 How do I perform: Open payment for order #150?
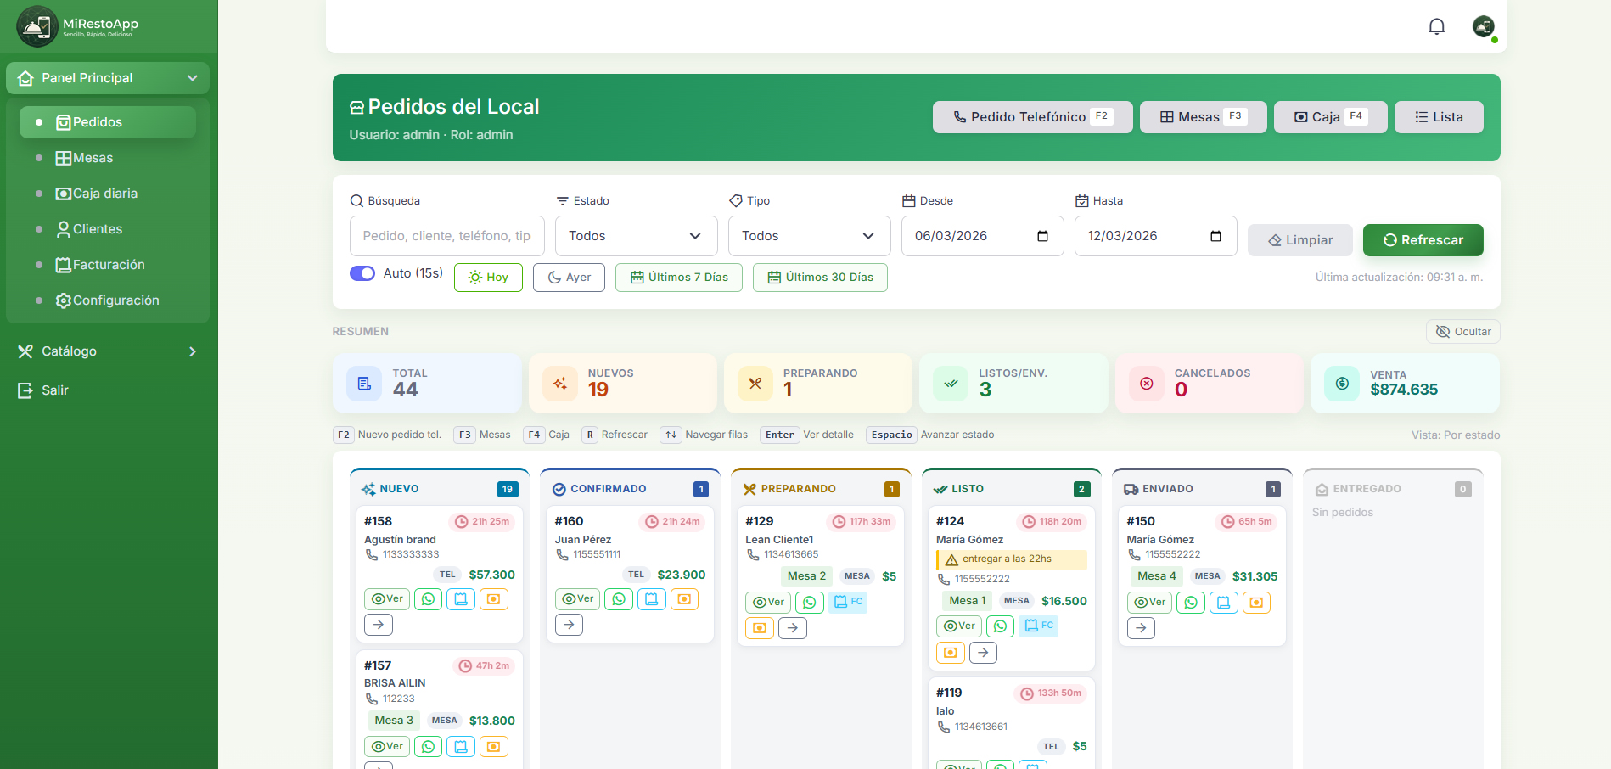(1256, 603)
